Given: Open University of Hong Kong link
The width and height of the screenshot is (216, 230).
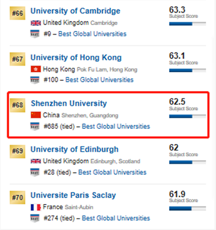Looking at the screenshot, I should coord(76,57).
